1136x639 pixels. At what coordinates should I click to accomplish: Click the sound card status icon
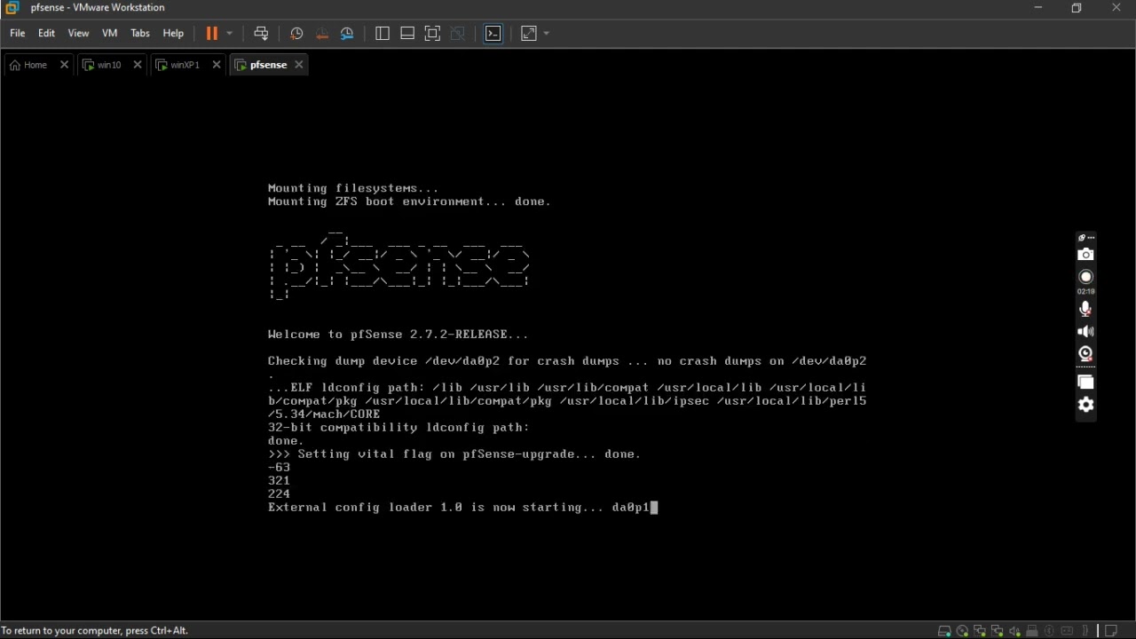coord(1014,631)
